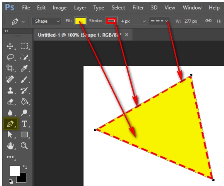This screenshot has height=186, width=224.
Task: Open the 3D menu
Action: point(154,8)
